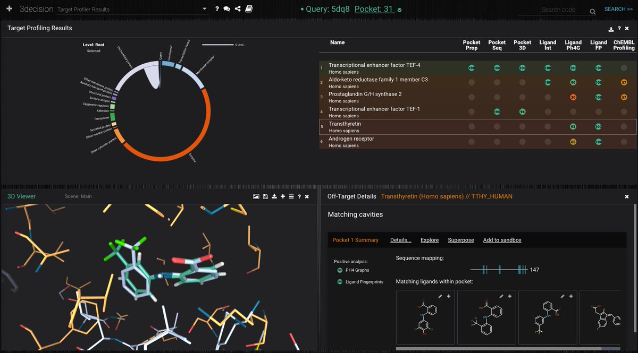Open the Details... tab
The image size is (638, 353).
tap(401, 240)
